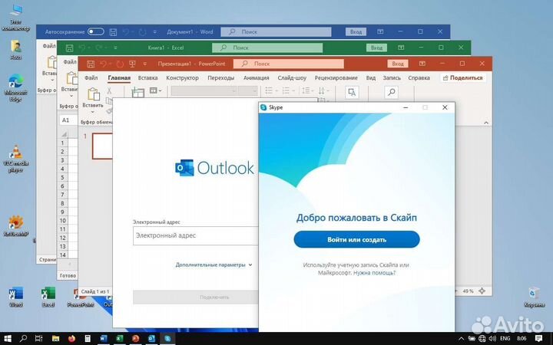Image resolution: width=553 pixels, height=345 pixels.
Task: Click the Войти или создать button
Action: tap(356, 239)
